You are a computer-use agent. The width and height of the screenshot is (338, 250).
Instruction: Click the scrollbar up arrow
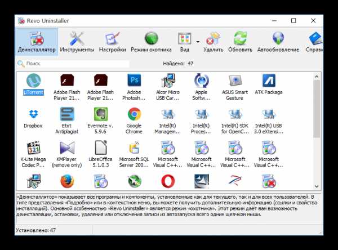coord(317,77)
